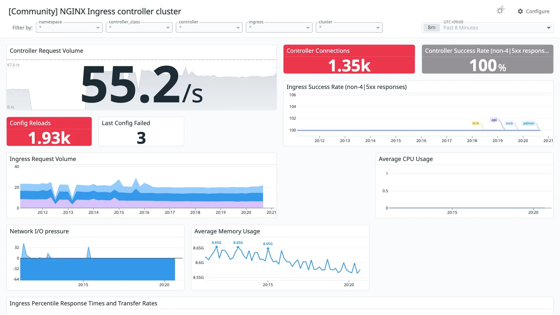The width and height of the screenshot is (560, 315).
Task: Open the Past 8 Minutes time range selector
Action: (487, 28)
